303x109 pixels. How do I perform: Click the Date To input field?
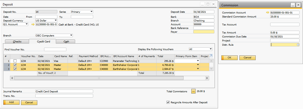point(82,17)
